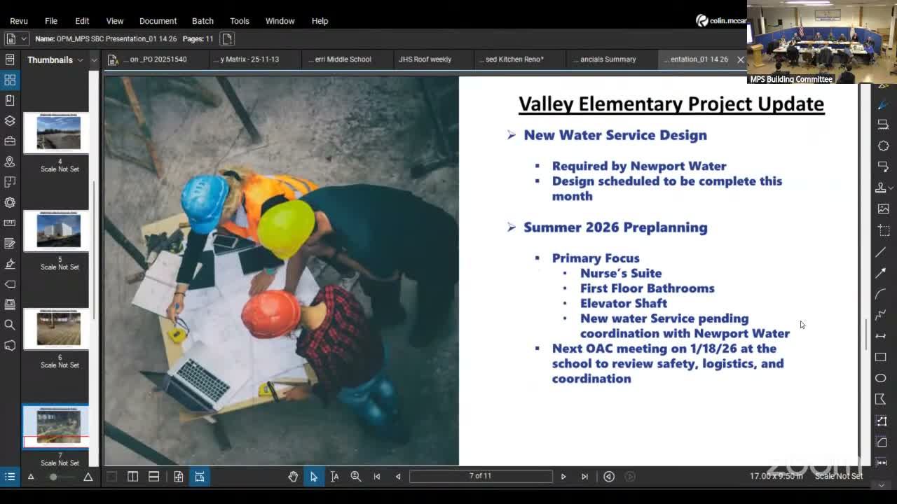This screenshot has height=504, width=897.
Task: Switch to the JHS Roof weekly tab
Action: click(424, 59)
